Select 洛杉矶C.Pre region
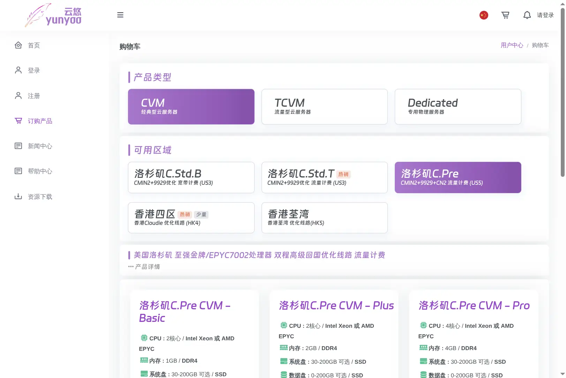Viewport: 566px width, 378px height. tap(458, 177)
